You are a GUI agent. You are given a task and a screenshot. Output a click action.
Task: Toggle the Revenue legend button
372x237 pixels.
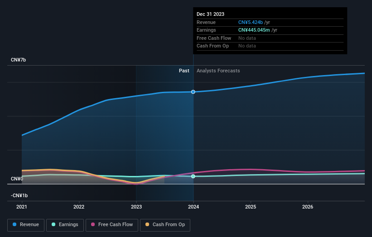click(x=26, y=225)
